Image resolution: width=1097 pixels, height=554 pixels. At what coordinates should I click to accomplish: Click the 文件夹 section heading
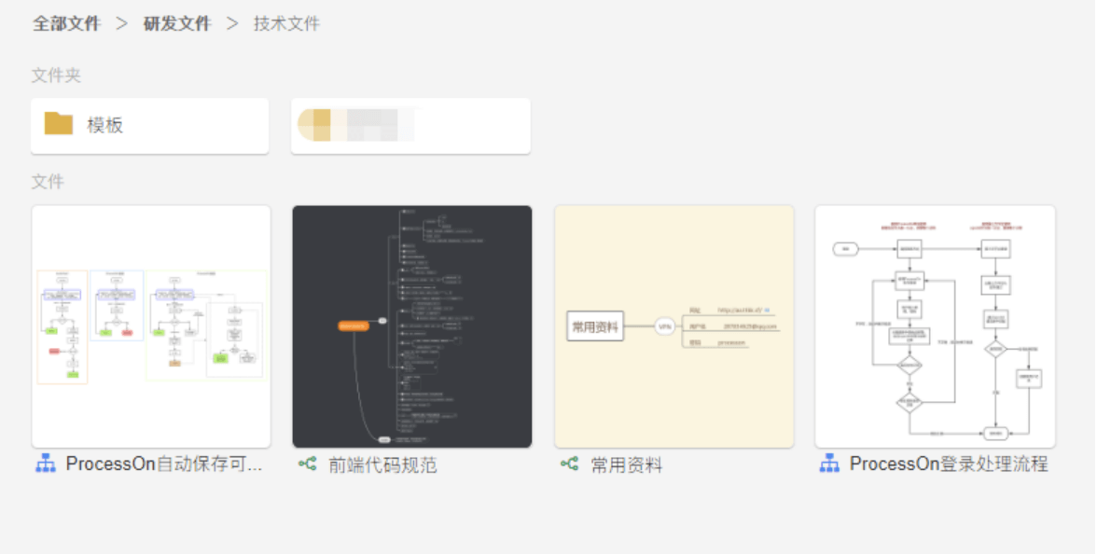(56, 75)
